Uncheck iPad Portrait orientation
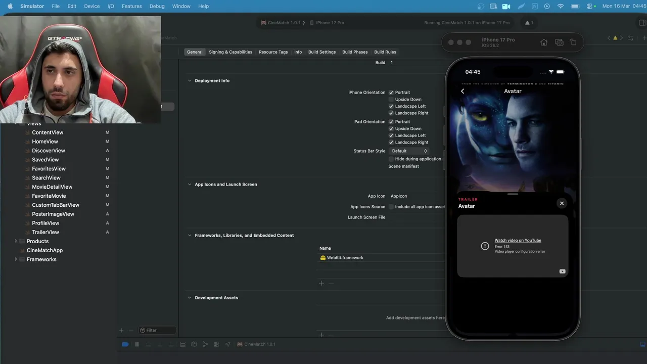The height and width of the screenshot is (364, 647). tap(391, 122)
